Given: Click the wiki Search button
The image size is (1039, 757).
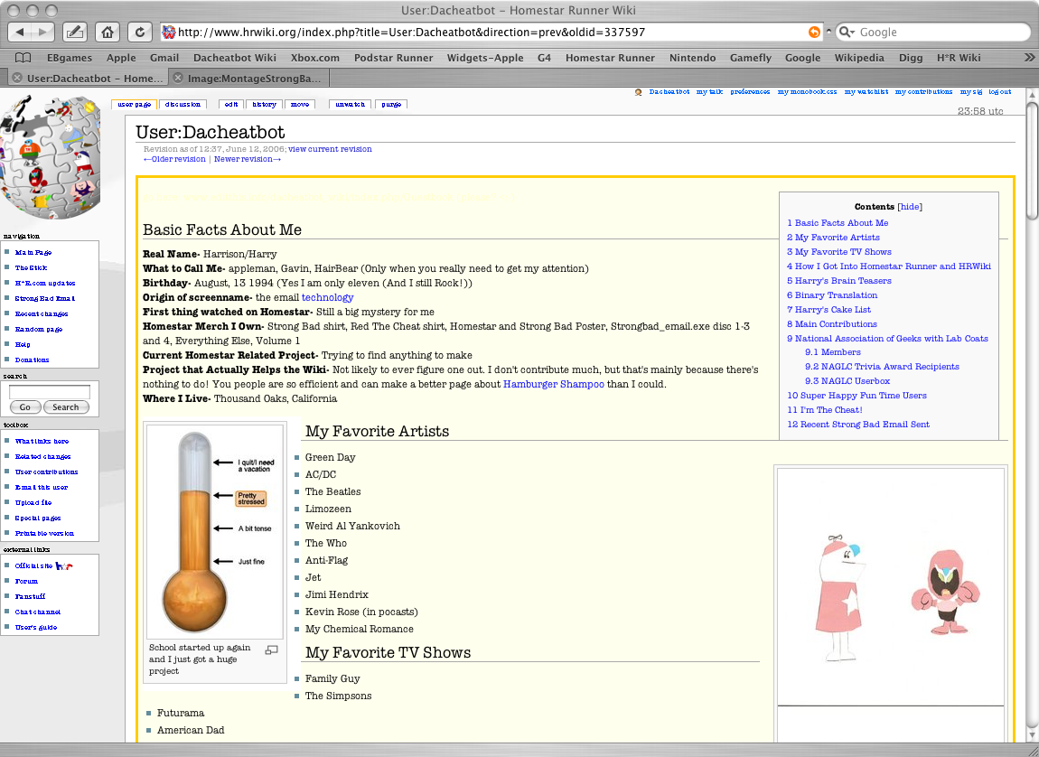Looking at the screenshot, I should tap(66, 407).
